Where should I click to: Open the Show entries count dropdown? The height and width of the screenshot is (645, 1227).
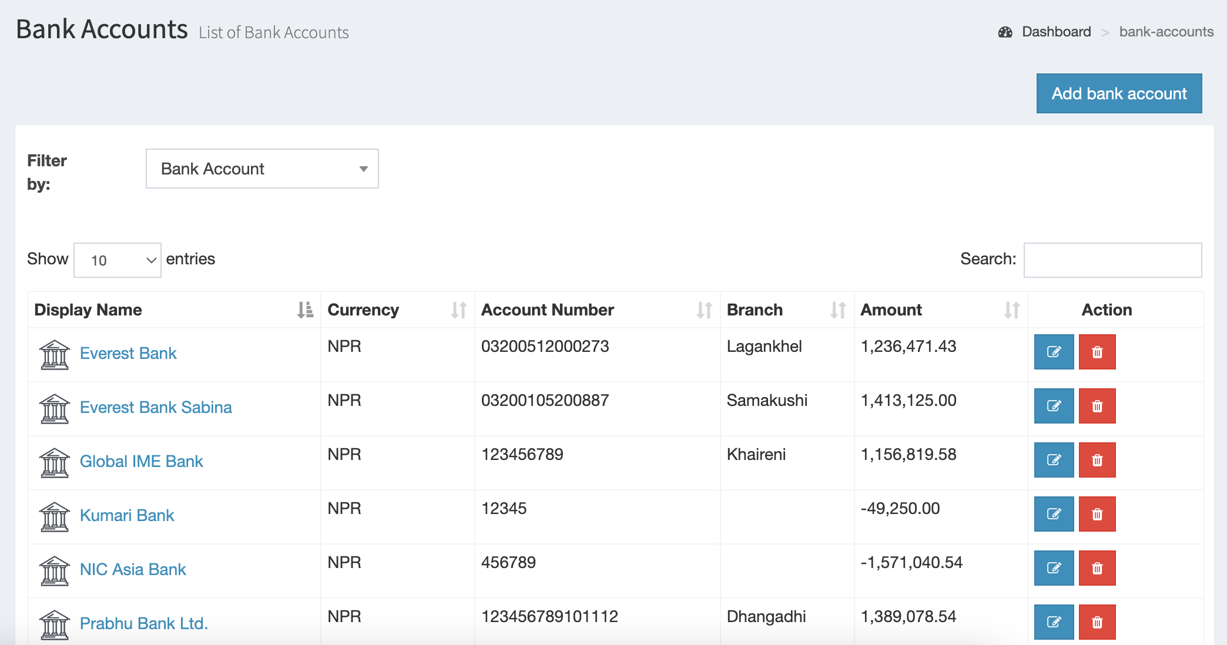tap(118, 260)
